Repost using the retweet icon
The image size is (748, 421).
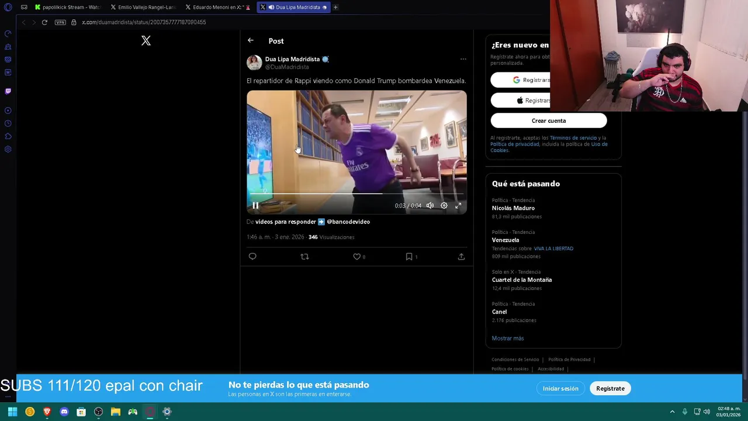pyautogui.click(x=304, y=256)
